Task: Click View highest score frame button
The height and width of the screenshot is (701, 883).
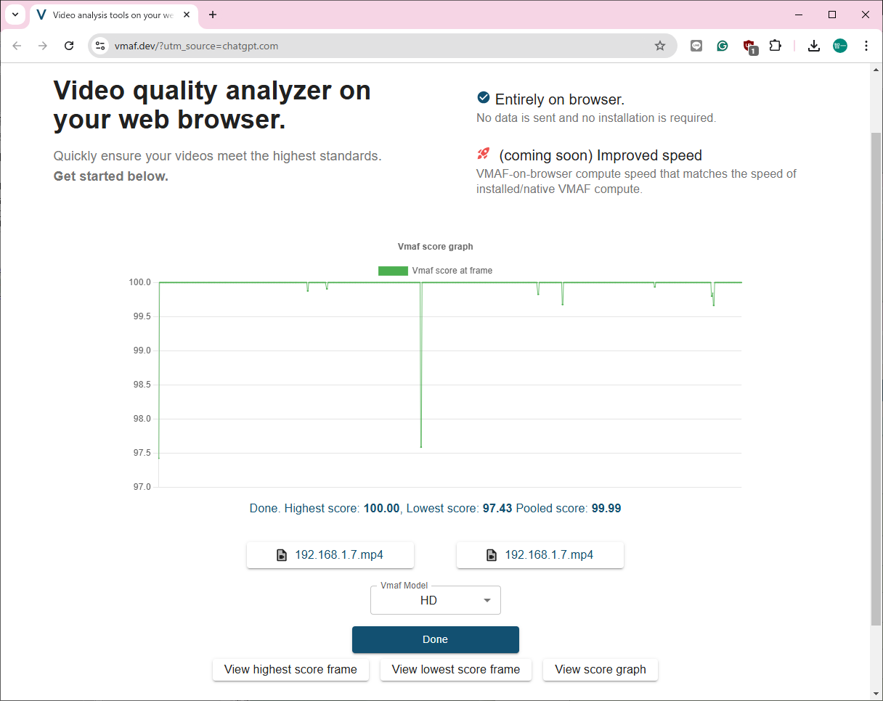Action: [x=290, y=669]
